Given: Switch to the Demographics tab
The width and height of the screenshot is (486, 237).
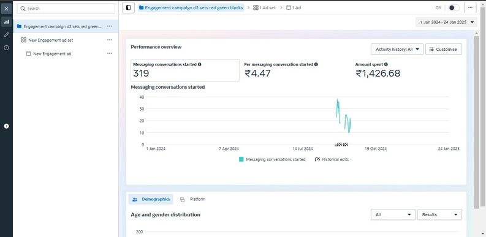Looking at the screenshot, I should (x=151, y=199).
